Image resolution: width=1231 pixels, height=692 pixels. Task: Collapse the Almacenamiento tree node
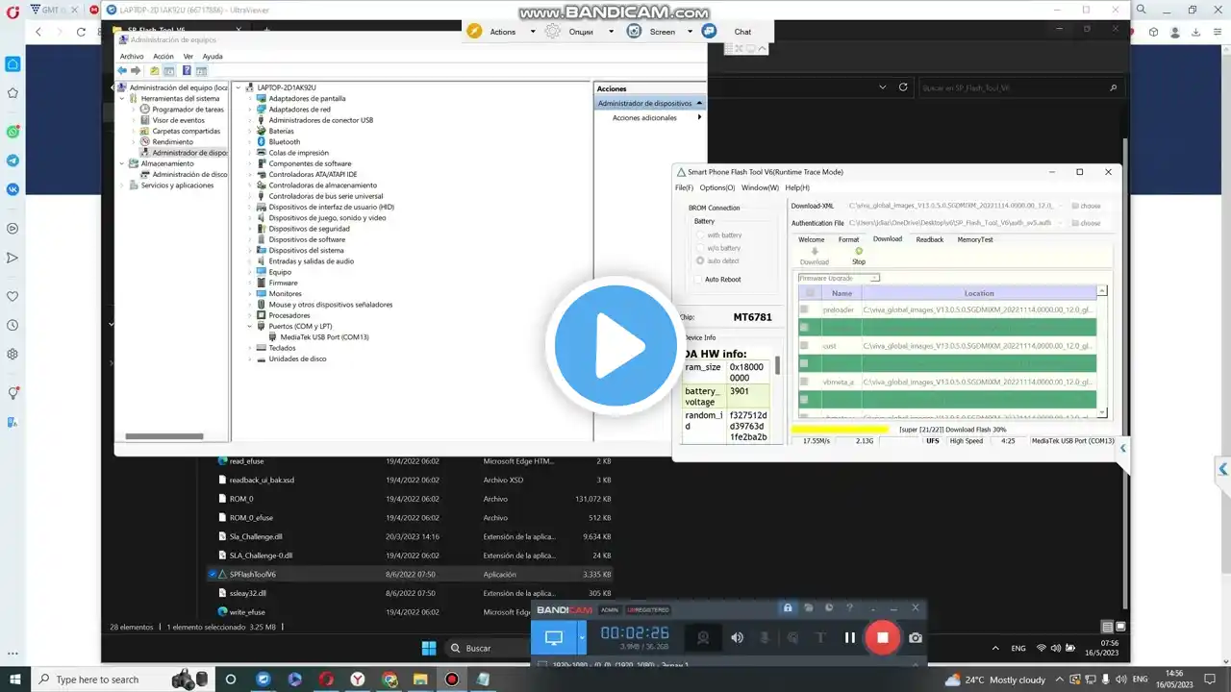pyautogui.click(x=122, y=163)
